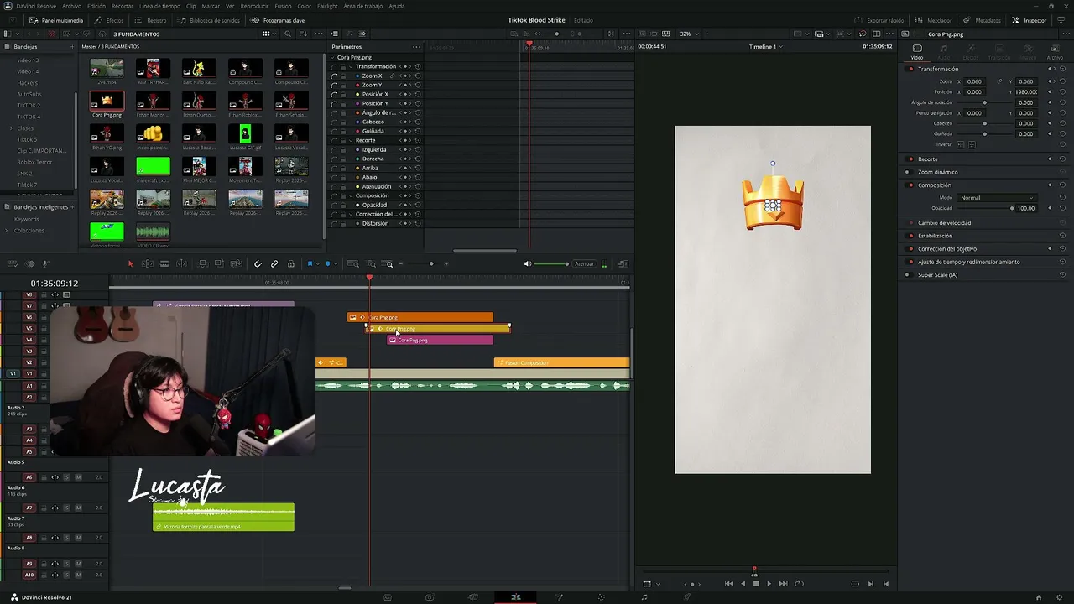Adjust the Ángulo de rotación slider
The image size is (1074, 604).
[984, 102]
